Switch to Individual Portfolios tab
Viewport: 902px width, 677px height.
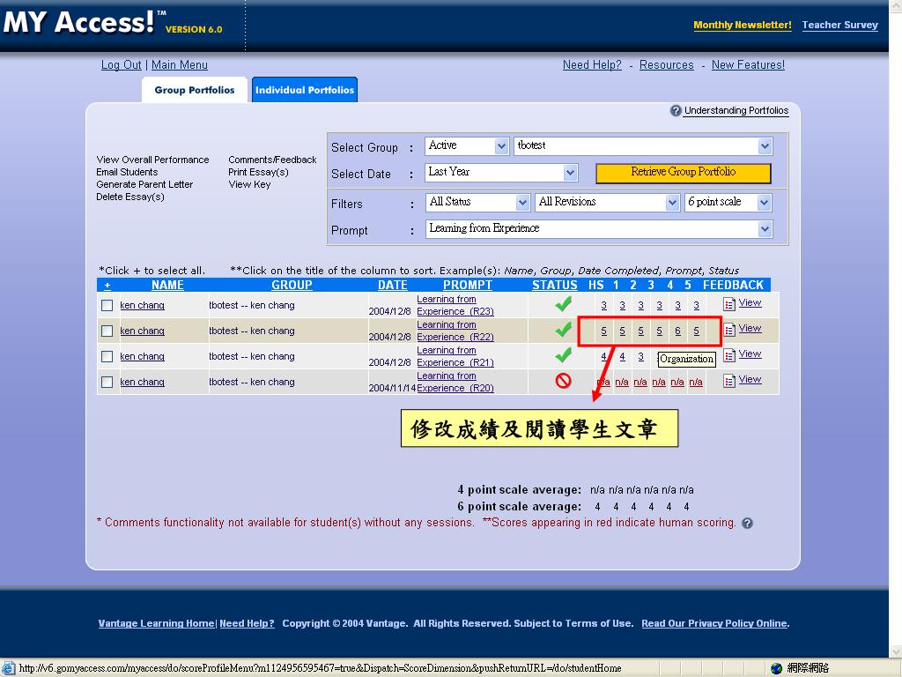(x=305, y=90)
